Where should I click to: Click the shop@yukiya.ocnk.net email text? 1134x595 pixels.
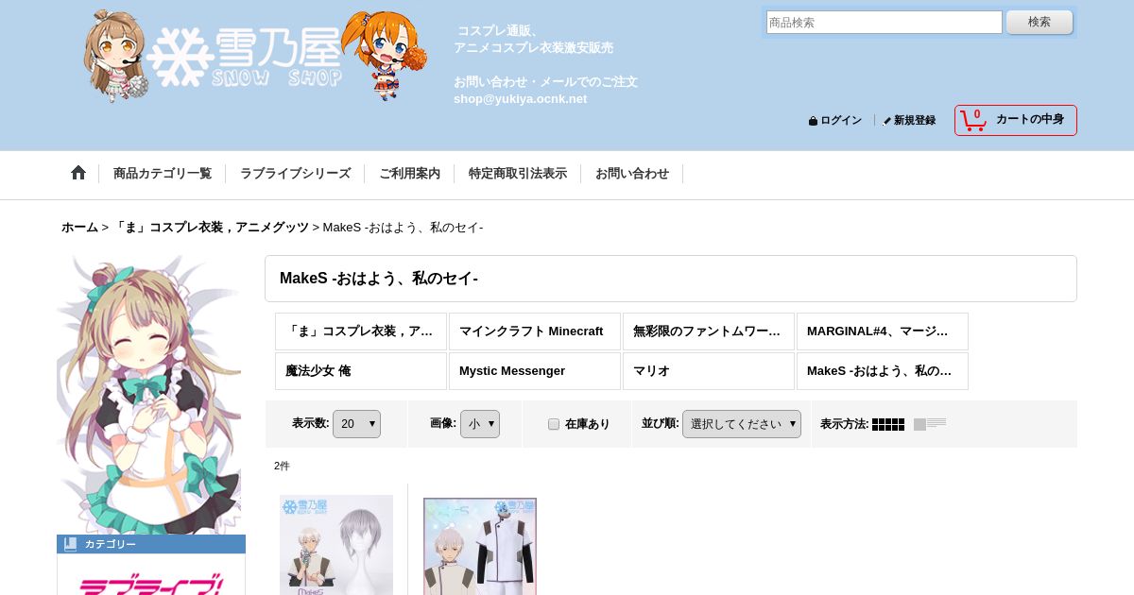(x=520, y=98)
